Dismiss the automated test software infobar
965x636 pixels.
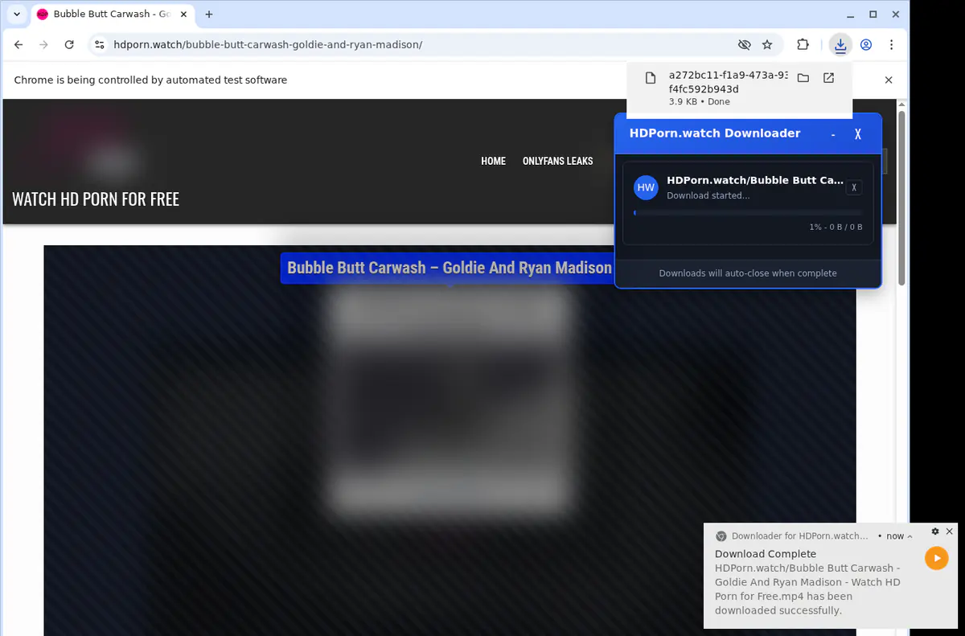[889, 80]
